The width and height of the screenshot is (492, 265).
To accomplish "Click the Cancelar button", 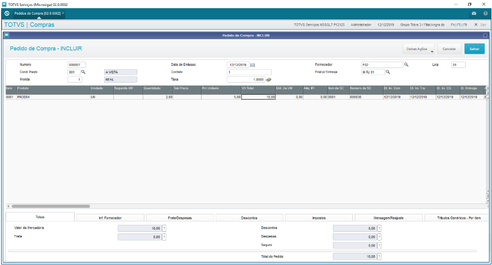I will [450, 49].
